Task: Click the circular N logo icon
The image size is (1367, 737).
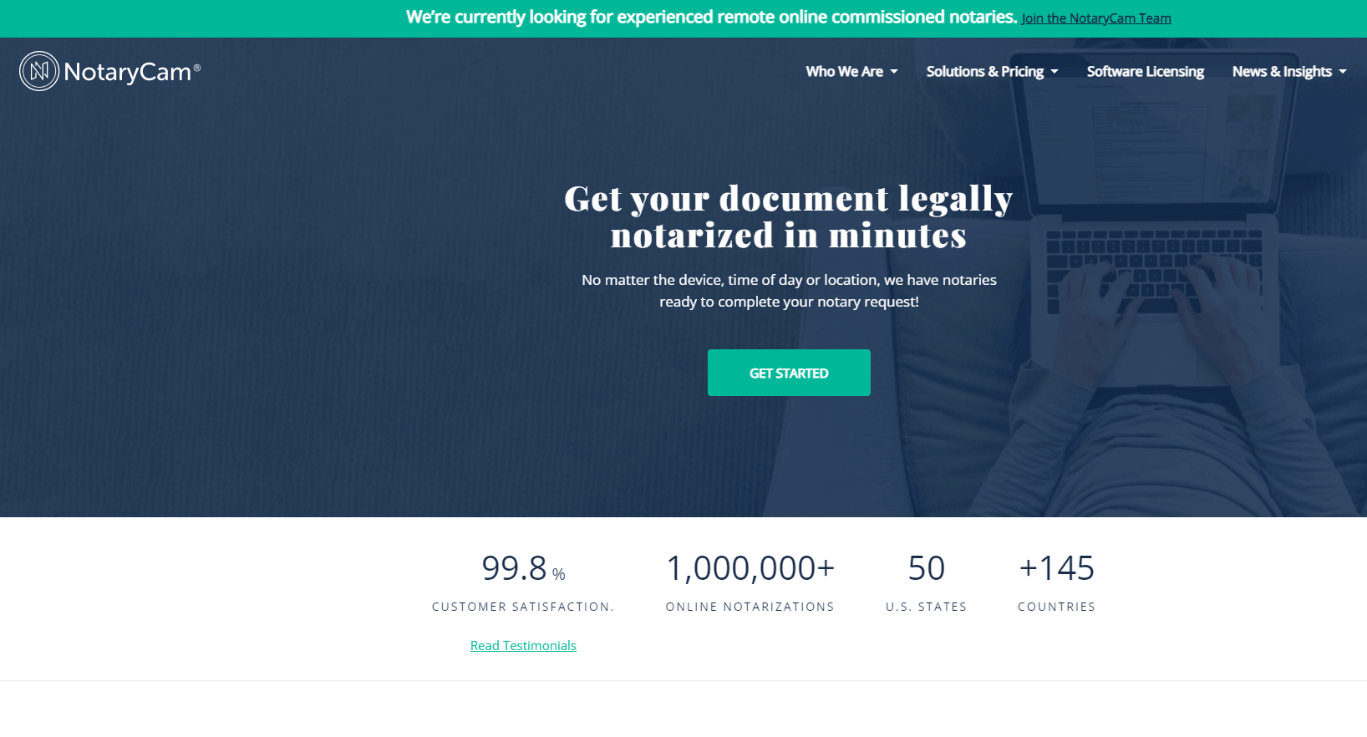Action: pos(39,71)
